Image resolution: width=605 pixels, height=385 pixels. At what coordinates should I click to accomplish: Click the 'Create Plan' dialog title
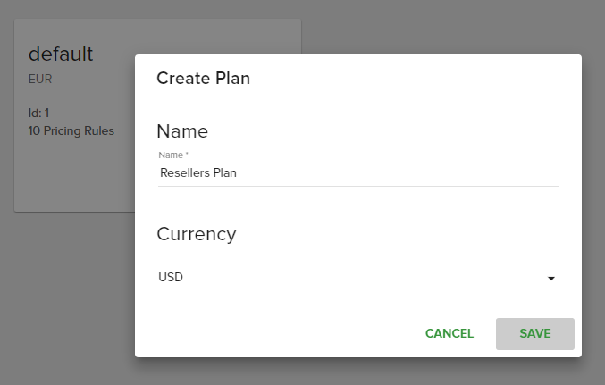[204, 79]
